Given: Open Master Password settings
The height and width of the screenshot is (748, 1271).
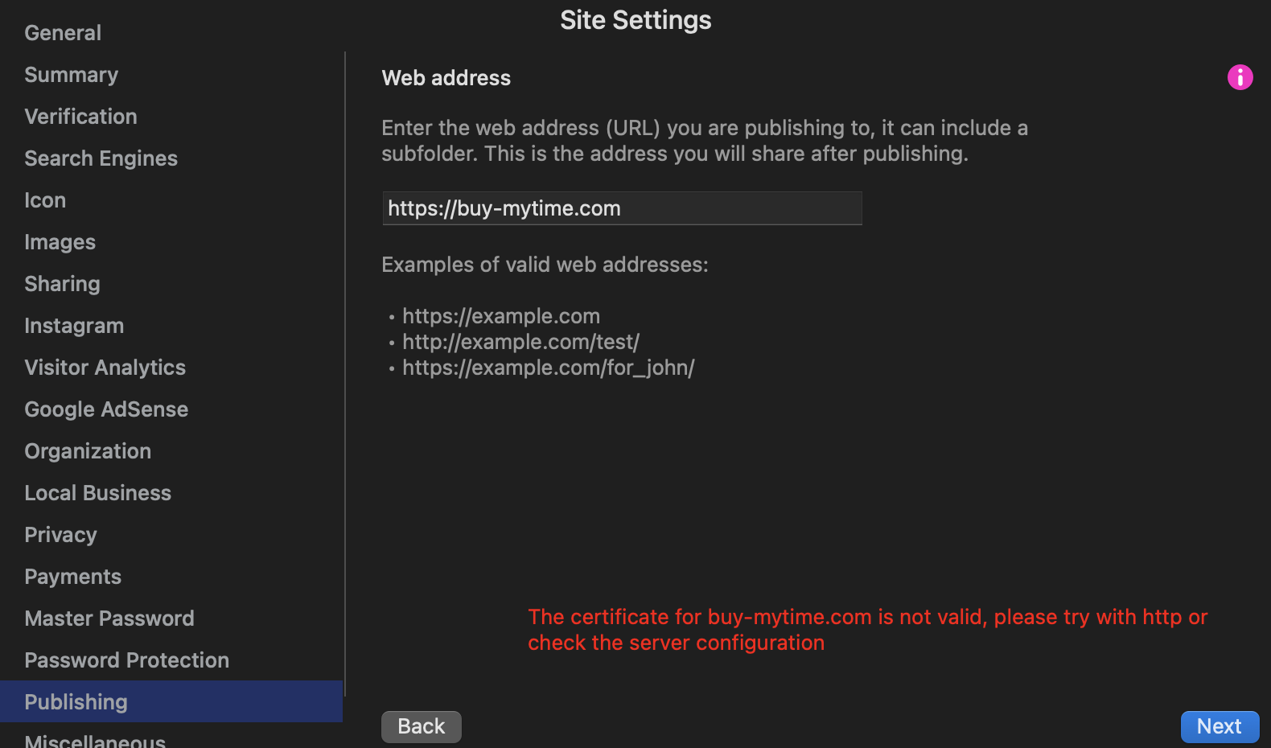Looking at the screenshot, I should [x=109, y=619].
